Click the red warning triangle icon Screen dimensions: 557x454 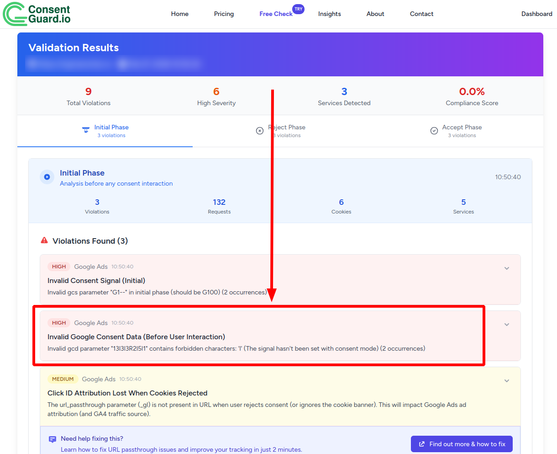pyautogui.click(x=44, y=240)
